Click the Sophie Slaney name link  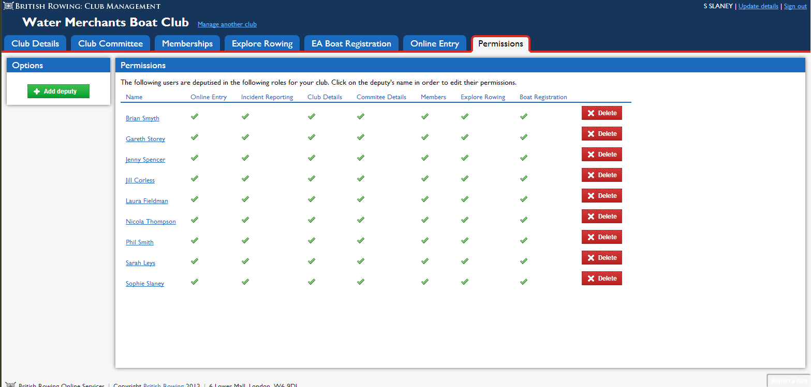coord(145,284)
